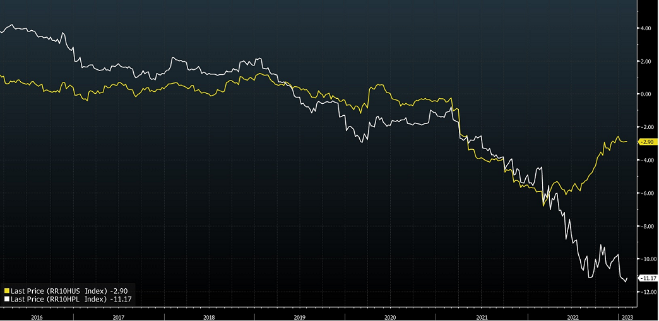This screenshot has width=659, height=321.
Task: Pick the 2020 year on the axis
Action: [390, 317]
